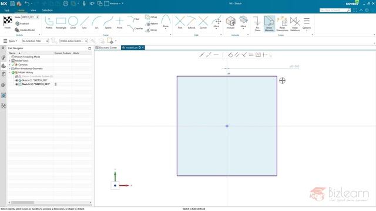Image resolution: width=376 pixels, height=211 pixels.
Task: Select the Corner tool
Action: tap(203, 22)
